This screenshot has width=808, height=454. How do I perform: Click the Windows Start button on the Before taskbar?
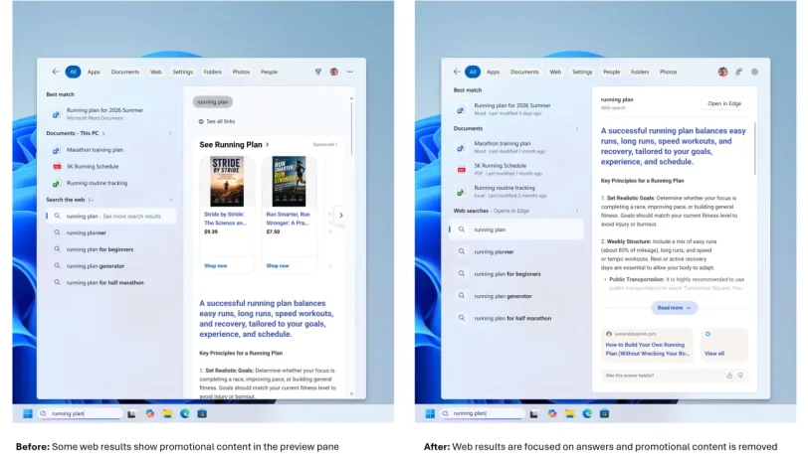pos(27,413)
